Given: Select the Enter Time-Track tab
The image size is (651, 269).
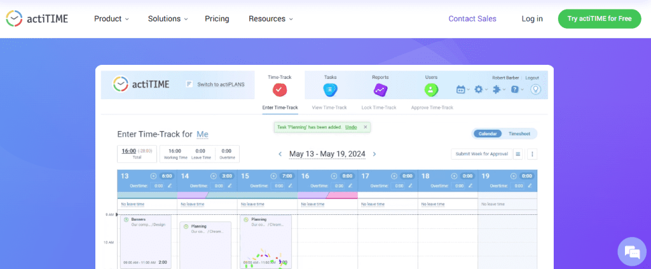Looking at the screenshot, I should pyautogui.click(x=280, y=107).
